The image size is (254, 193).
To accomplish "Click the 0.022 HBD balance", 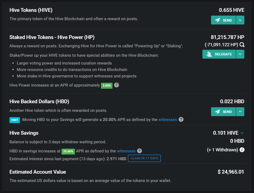I will pyautogui.click(x=232, y=102).
